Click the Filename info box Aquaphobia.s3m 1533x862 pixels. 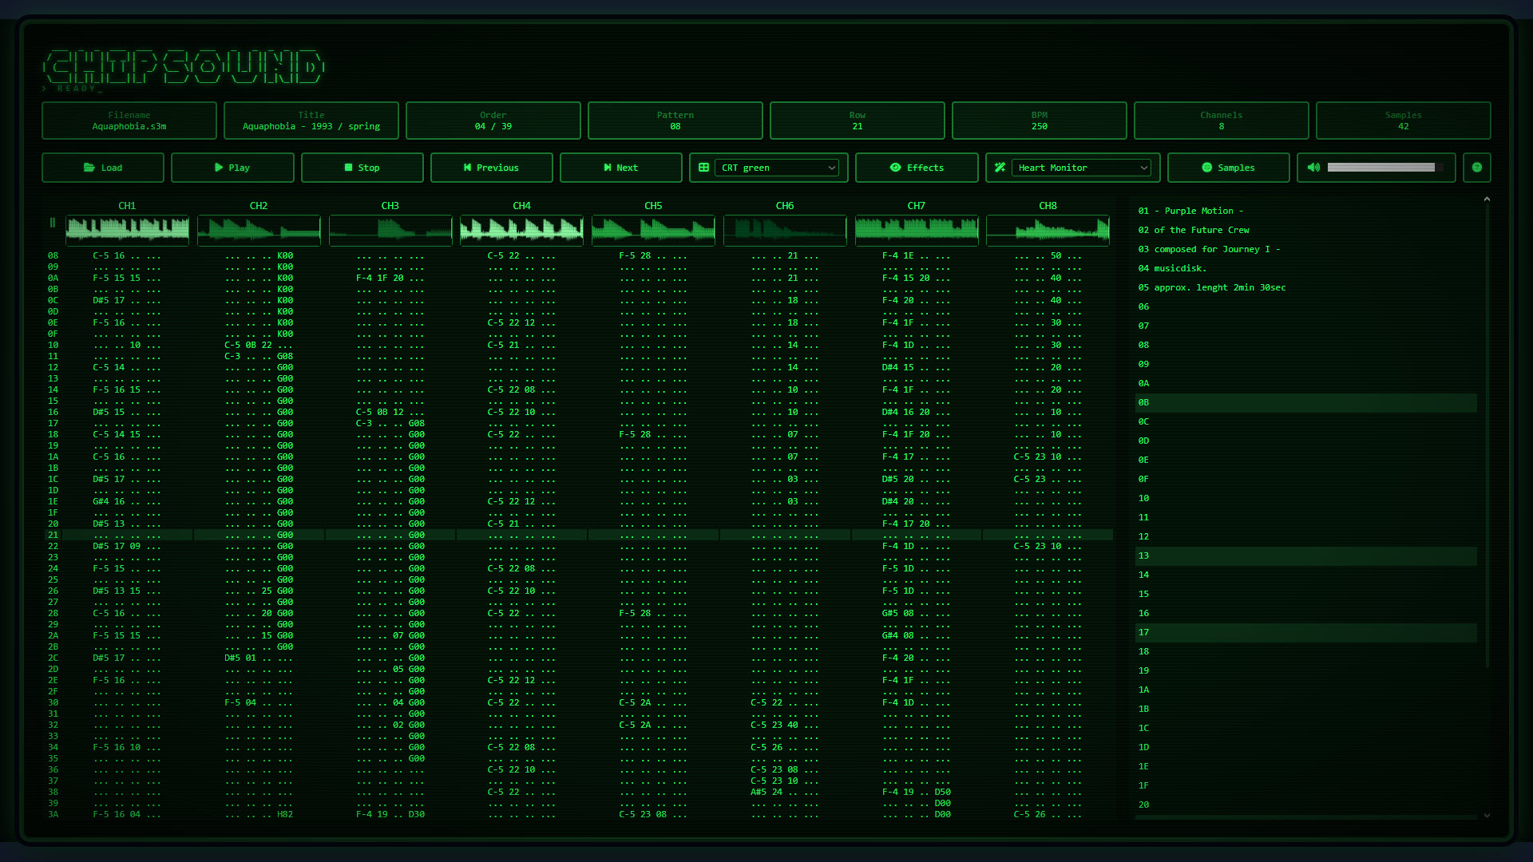click(x=129, y=121)
